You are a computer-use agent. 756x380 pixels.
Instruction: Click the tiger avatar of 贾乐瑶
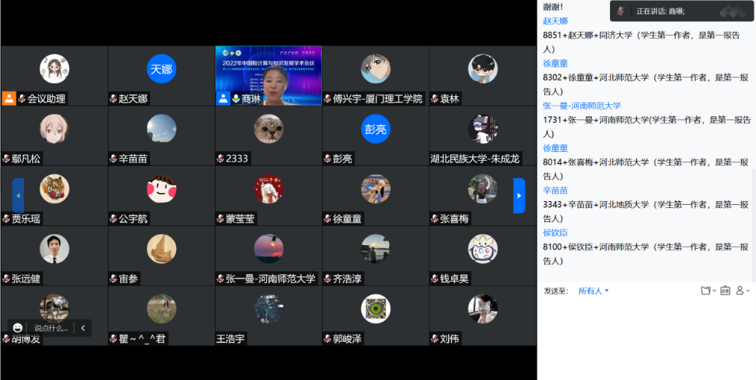(54, 189)
